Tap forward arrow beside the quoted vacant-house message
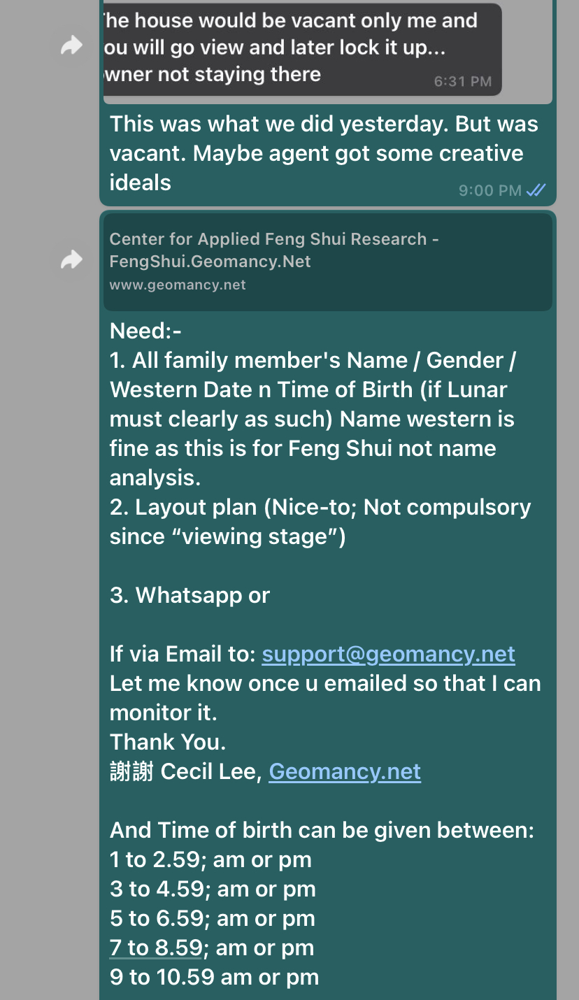Viewport: 579px width, 1000px height. click(x=71, y=46)
